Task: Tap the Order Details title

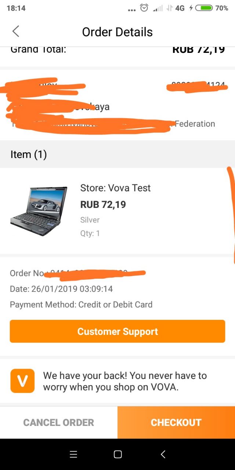Action: tap(117, 32)
